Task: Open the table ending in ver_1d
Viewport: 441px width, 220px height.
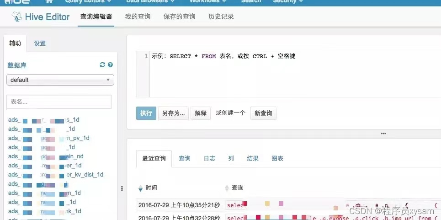Action: click(x=45, y=166)
